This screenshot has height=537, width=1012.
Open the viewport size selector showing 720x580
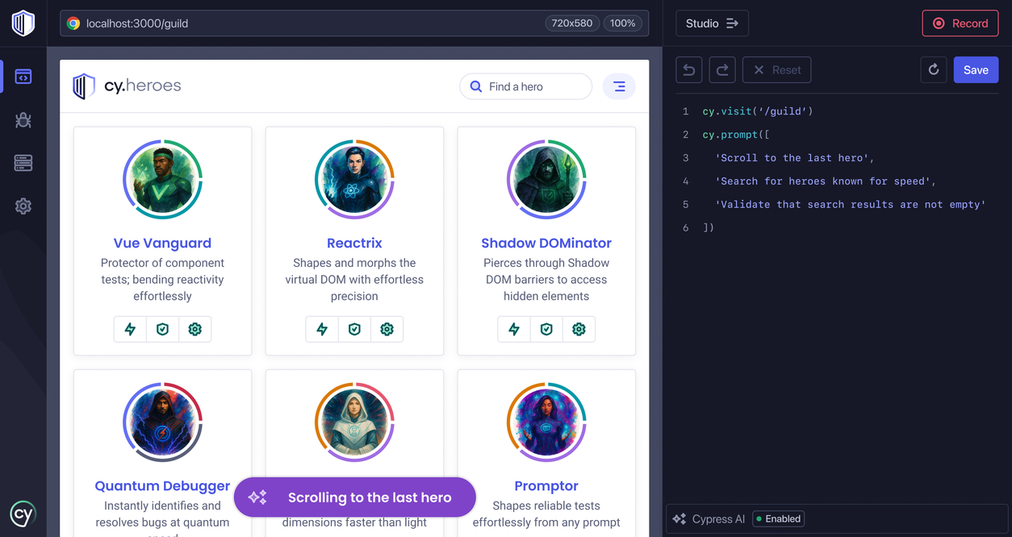coord(572,23)
